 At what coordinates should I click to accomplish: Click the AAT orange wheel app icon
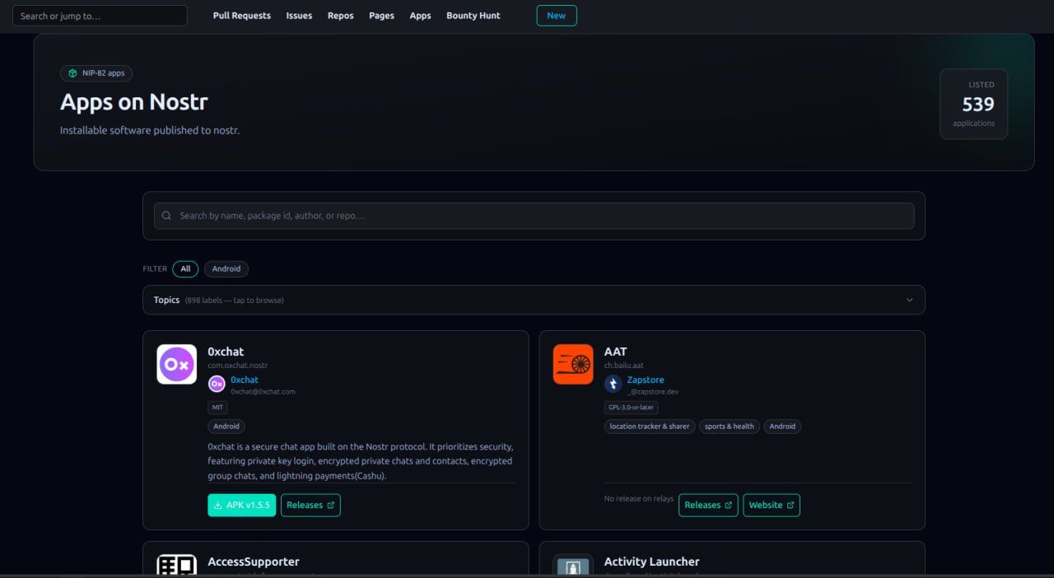[x=573, y=364]
